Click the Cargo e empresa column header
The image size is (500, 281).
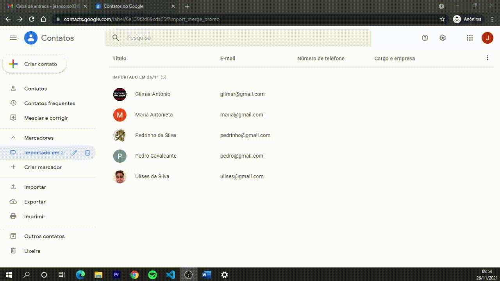coord(395,59)
